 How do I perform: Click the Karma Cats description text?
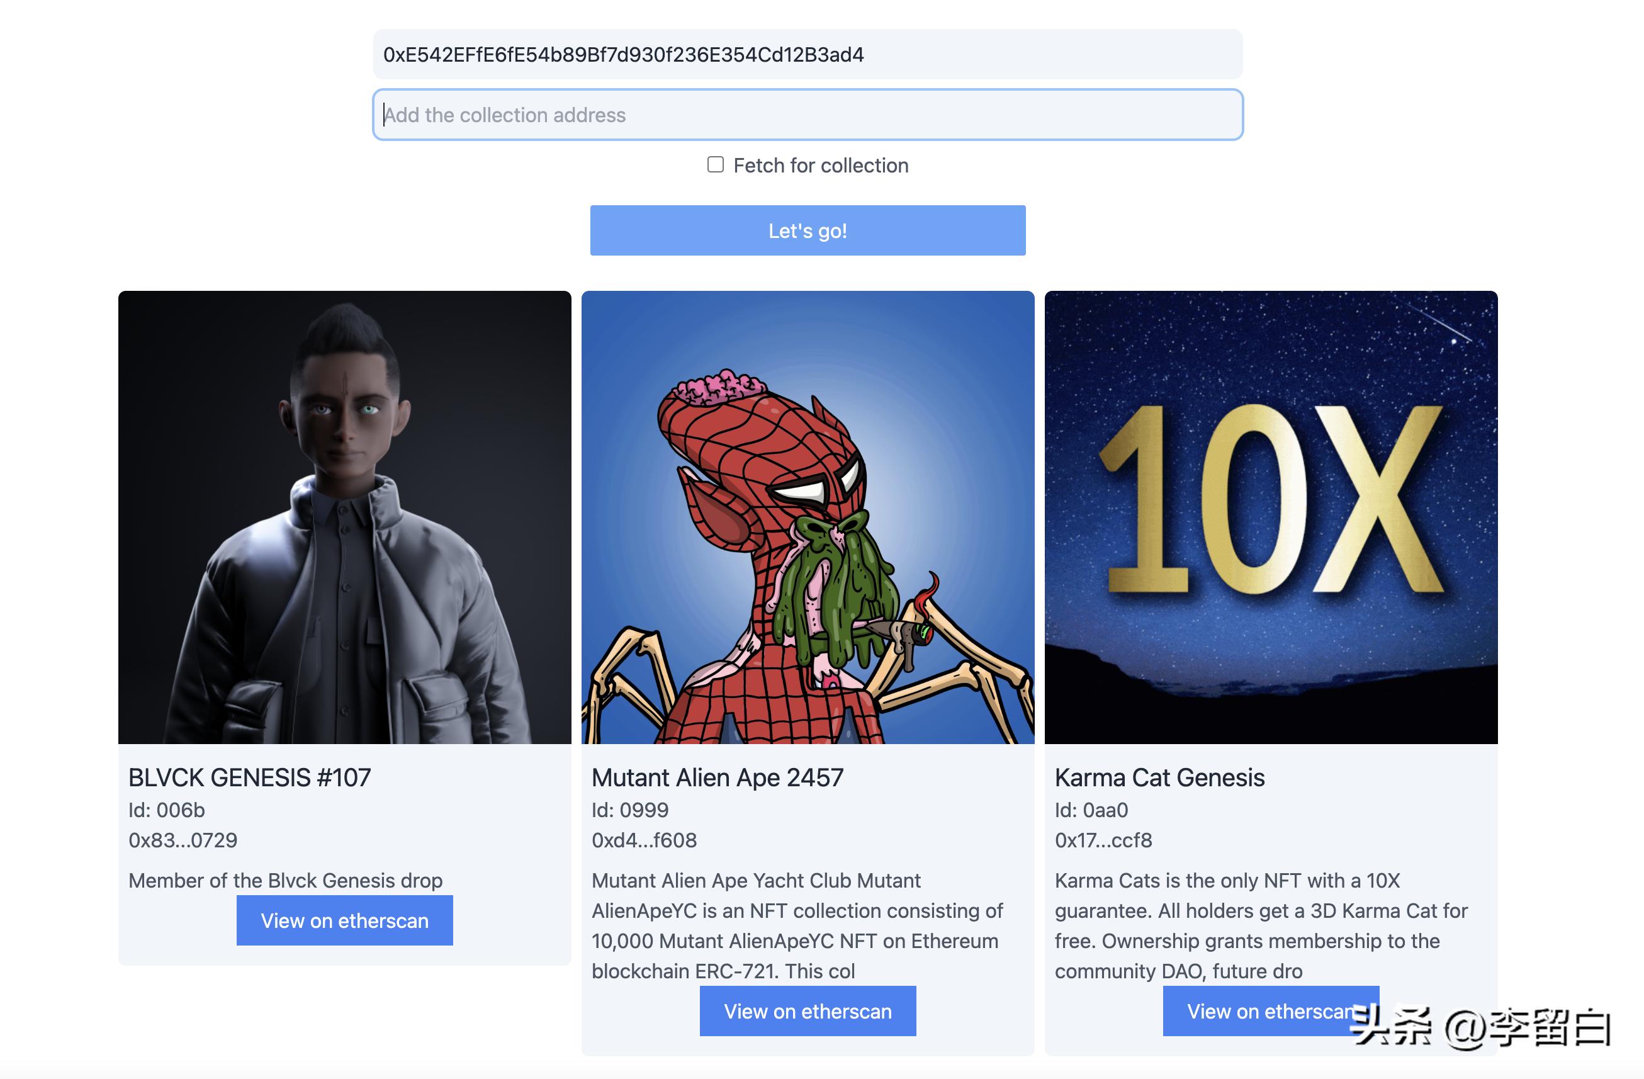click(1261, 925)
